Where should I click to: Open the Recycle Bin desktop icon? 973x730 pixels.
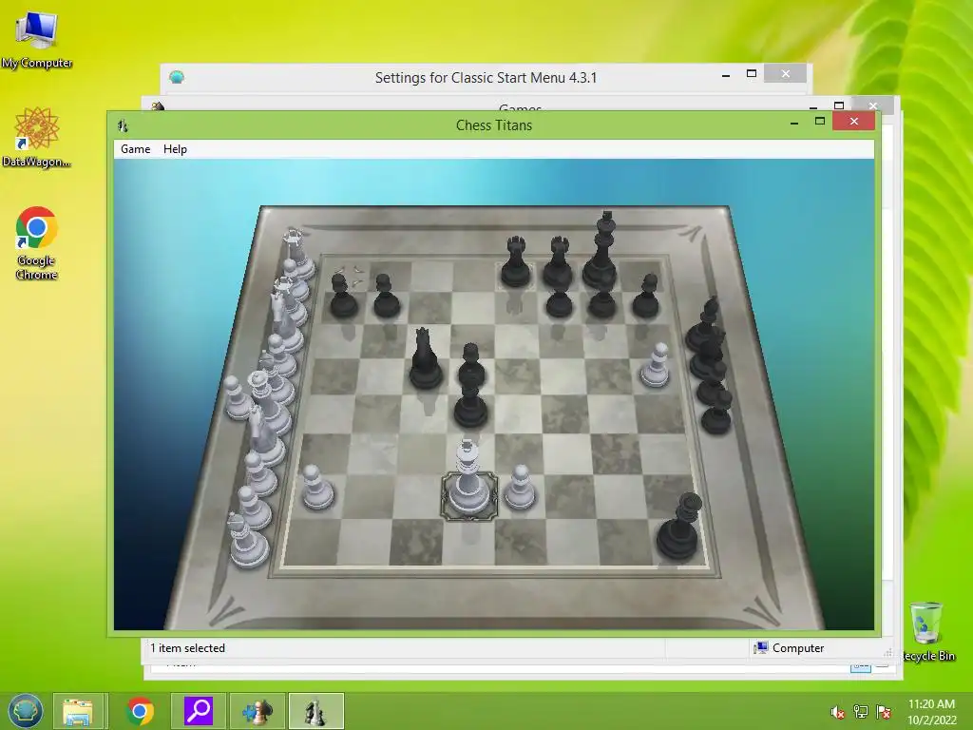click(x=927, y=631)
